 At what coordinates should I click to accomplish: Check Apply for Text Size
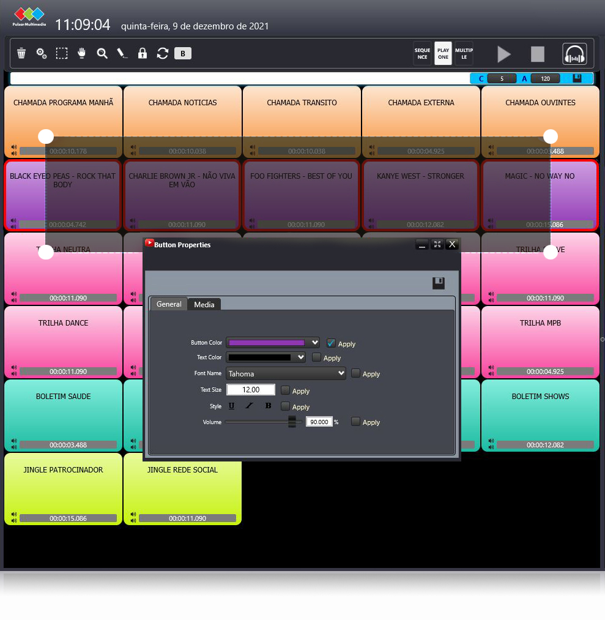pyautogui.click(x=285, y=390)
